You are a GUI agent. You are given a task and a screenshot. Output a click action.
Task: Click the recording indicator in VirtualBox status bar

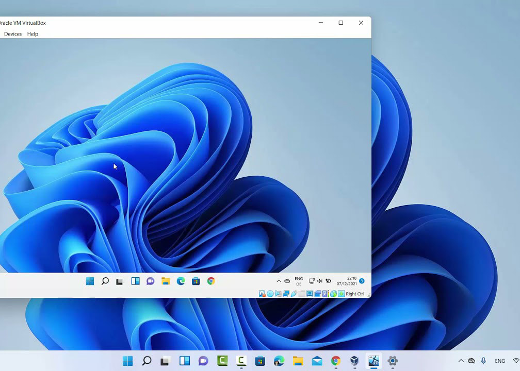point(318,294)
